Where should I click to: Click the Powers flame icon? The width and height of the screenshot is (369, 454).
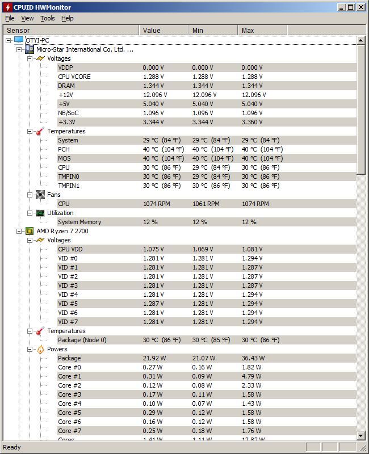click(40, 349)
